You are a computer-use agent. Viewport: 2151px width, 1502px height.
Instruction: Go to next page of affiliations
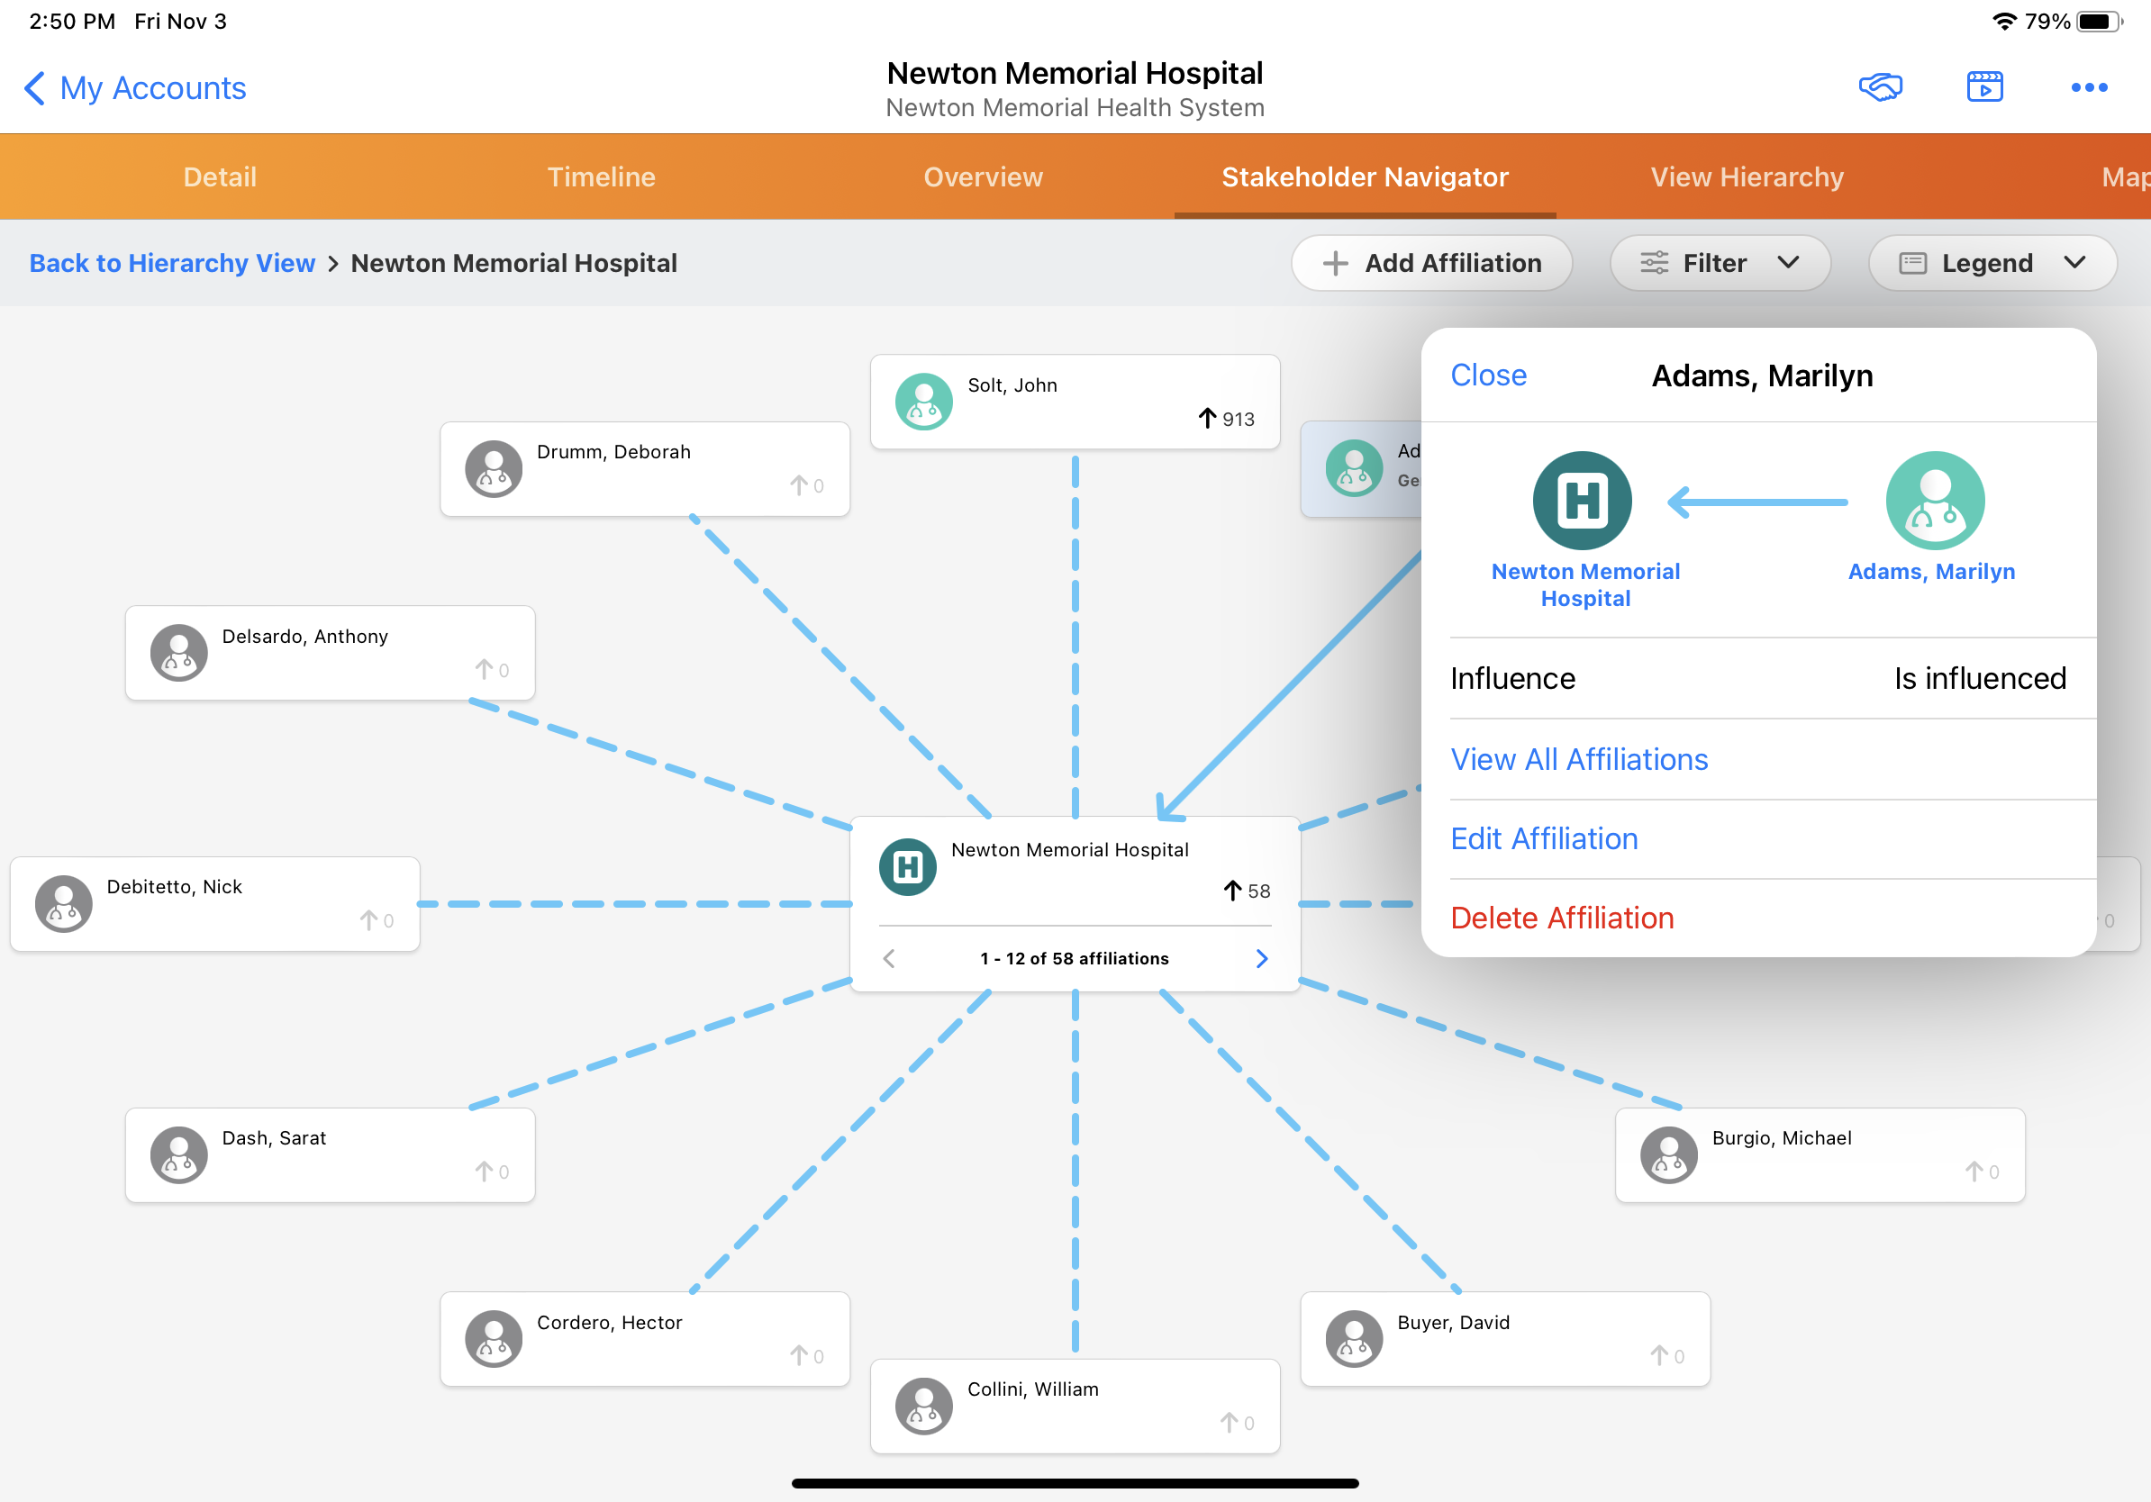click(x=1261, y=958)
